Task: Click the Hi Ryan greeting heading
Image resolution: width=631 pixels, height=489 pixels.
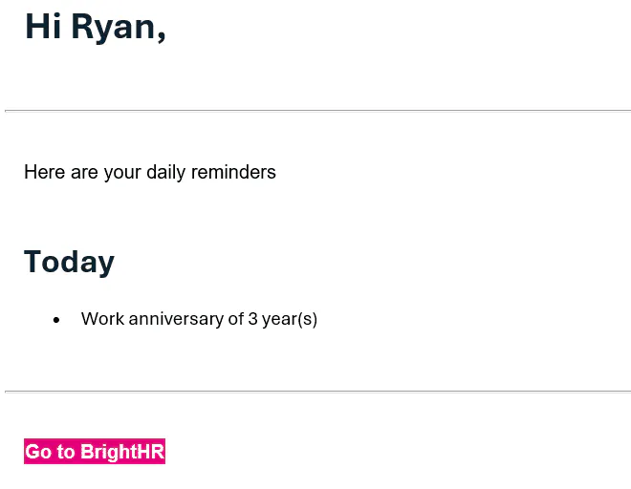Action: [x=95, y=27]
